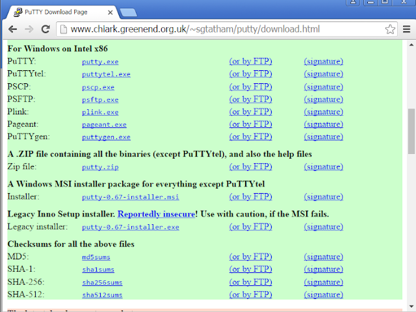The width and height of the screenshot is (416, 312).
Task: Get MSI Installer by FTP link
Action: pos(251,196)
